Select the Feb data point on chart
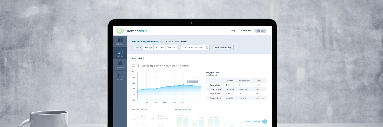The width and height of the screenshot is (383, 127). pos(156,89)
